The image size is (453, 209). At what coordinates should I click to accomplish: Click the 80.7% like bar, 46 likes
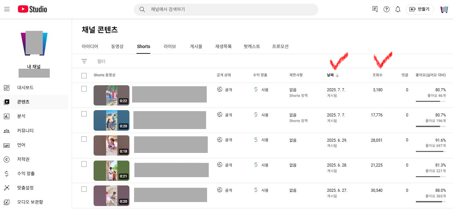click(x=431, y=102)
